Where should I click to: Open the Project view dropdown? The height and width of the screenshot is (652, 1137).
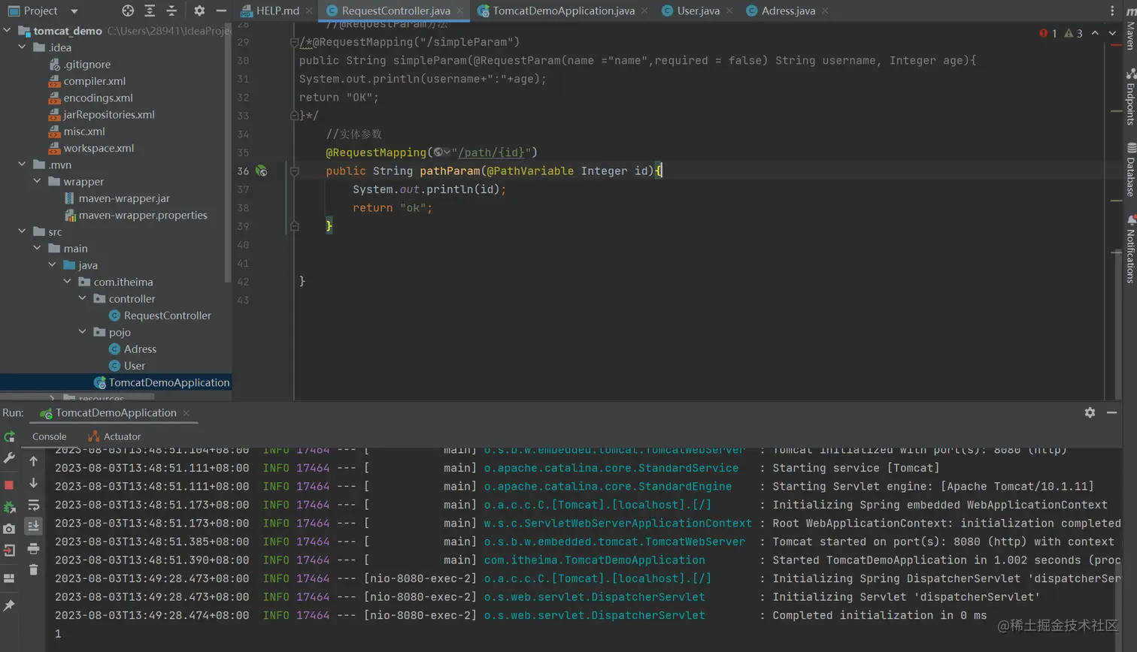(74, 11)
